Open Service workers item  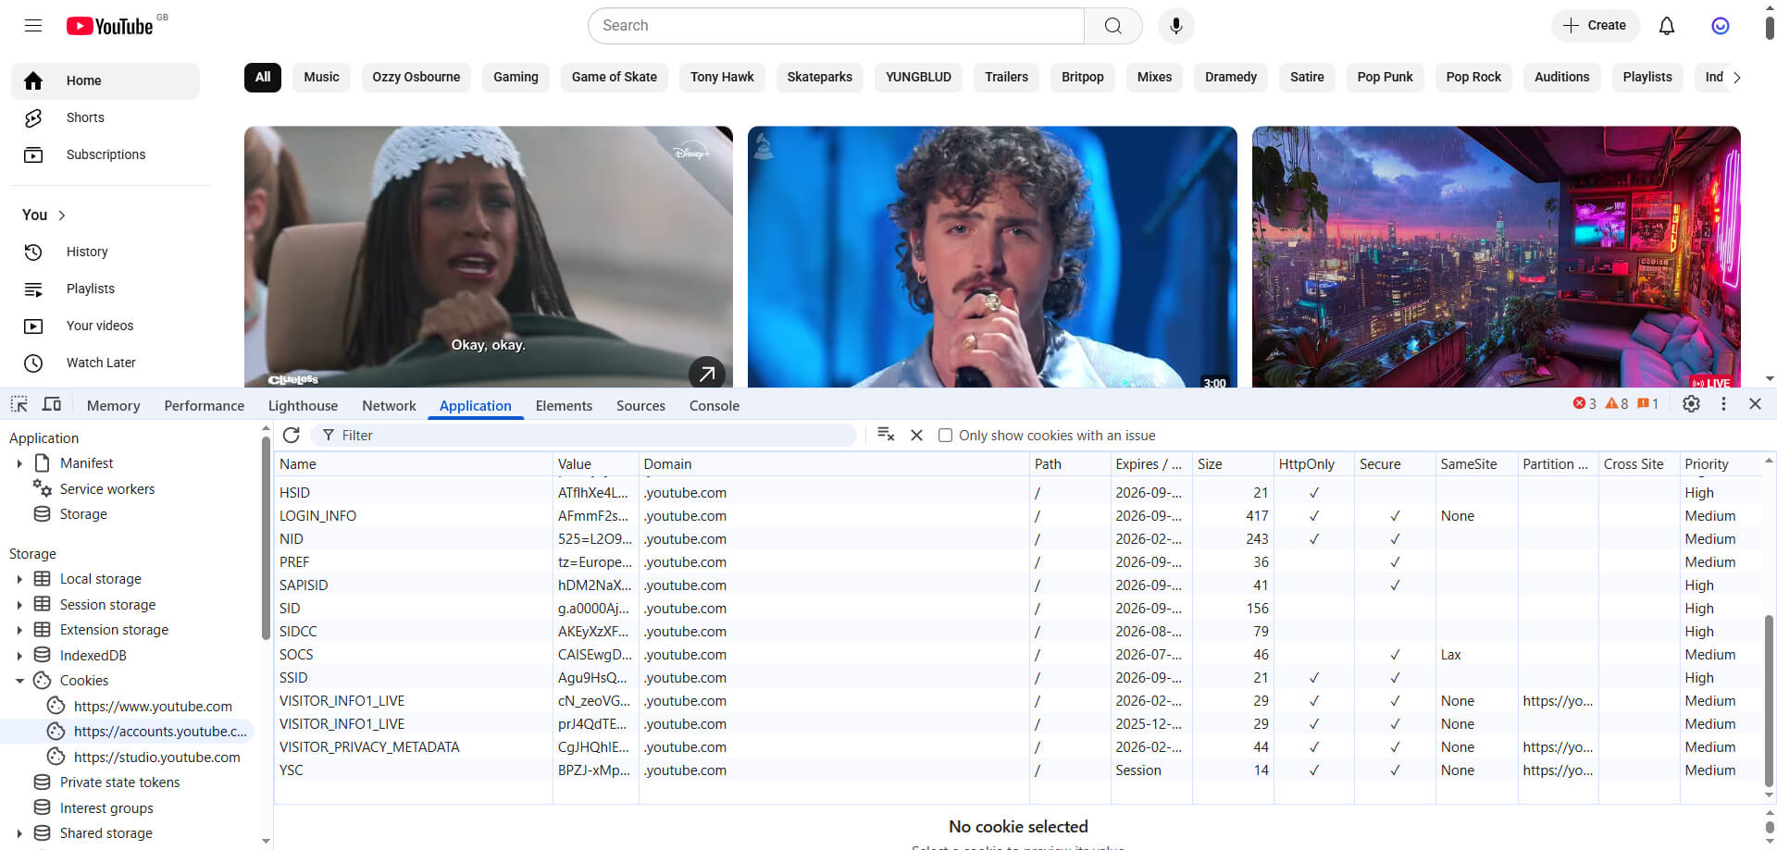tap(107, 489)
